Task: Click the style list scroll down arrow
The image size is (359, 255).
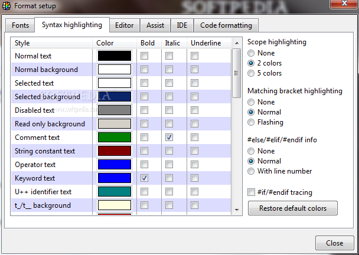Action: click(x=237, y=210)
